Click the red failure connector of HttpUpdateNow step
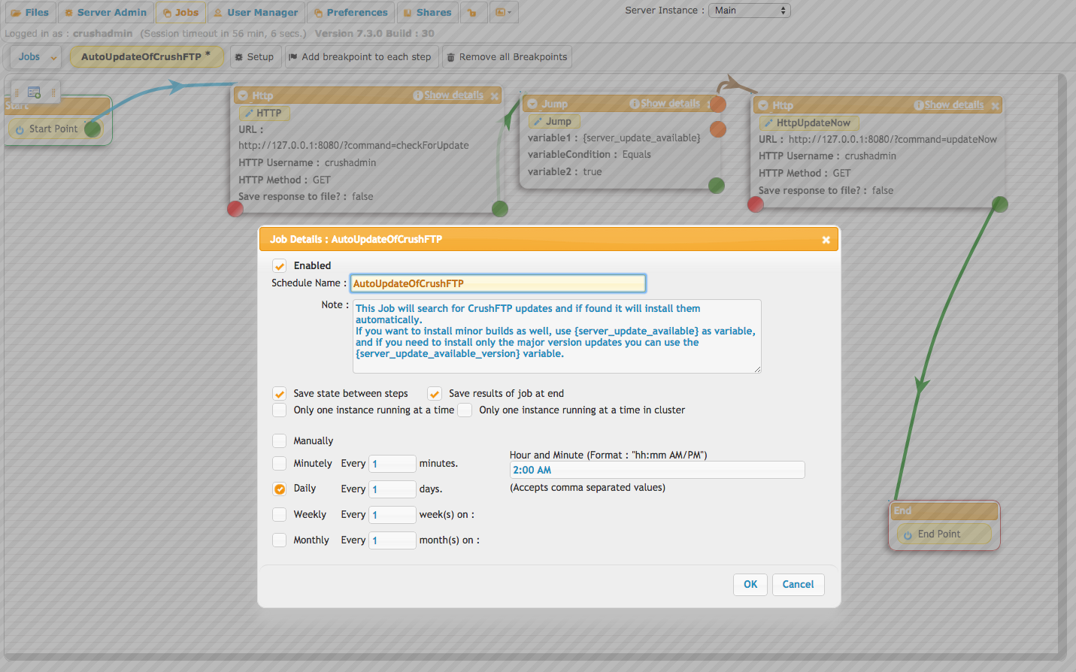The image size is (1076, 672). tap(756, 204)
